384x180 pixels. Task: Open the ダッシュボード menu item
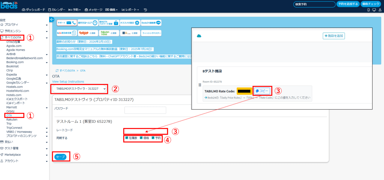[33, 10]
